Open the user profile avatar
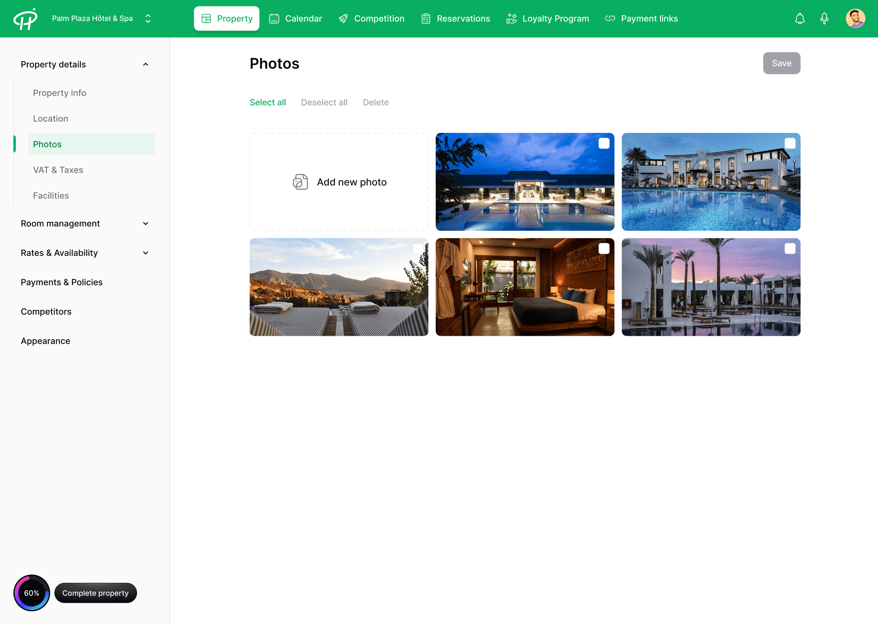 [855, 18]
